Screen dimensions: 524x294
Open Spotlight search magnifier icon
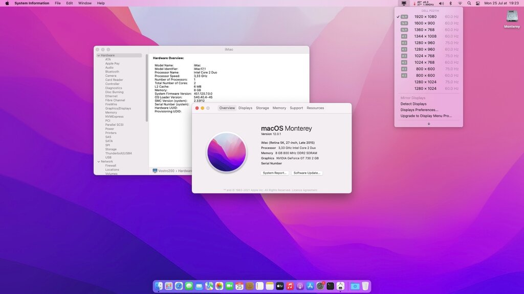point(468,3)
